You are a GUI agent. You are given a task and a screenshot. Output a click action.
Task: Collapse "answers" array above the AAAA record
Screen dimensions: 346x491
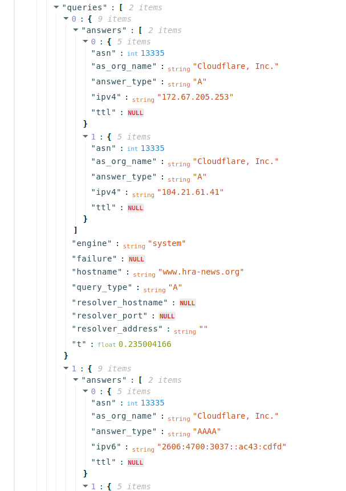pos(76,380)
